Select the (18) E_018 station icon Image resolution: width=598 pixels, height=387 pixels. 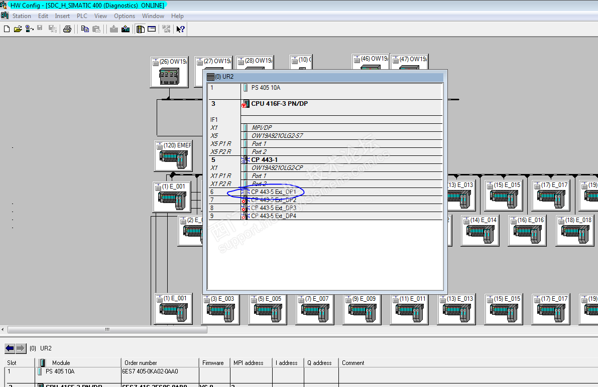coord(575,231)
